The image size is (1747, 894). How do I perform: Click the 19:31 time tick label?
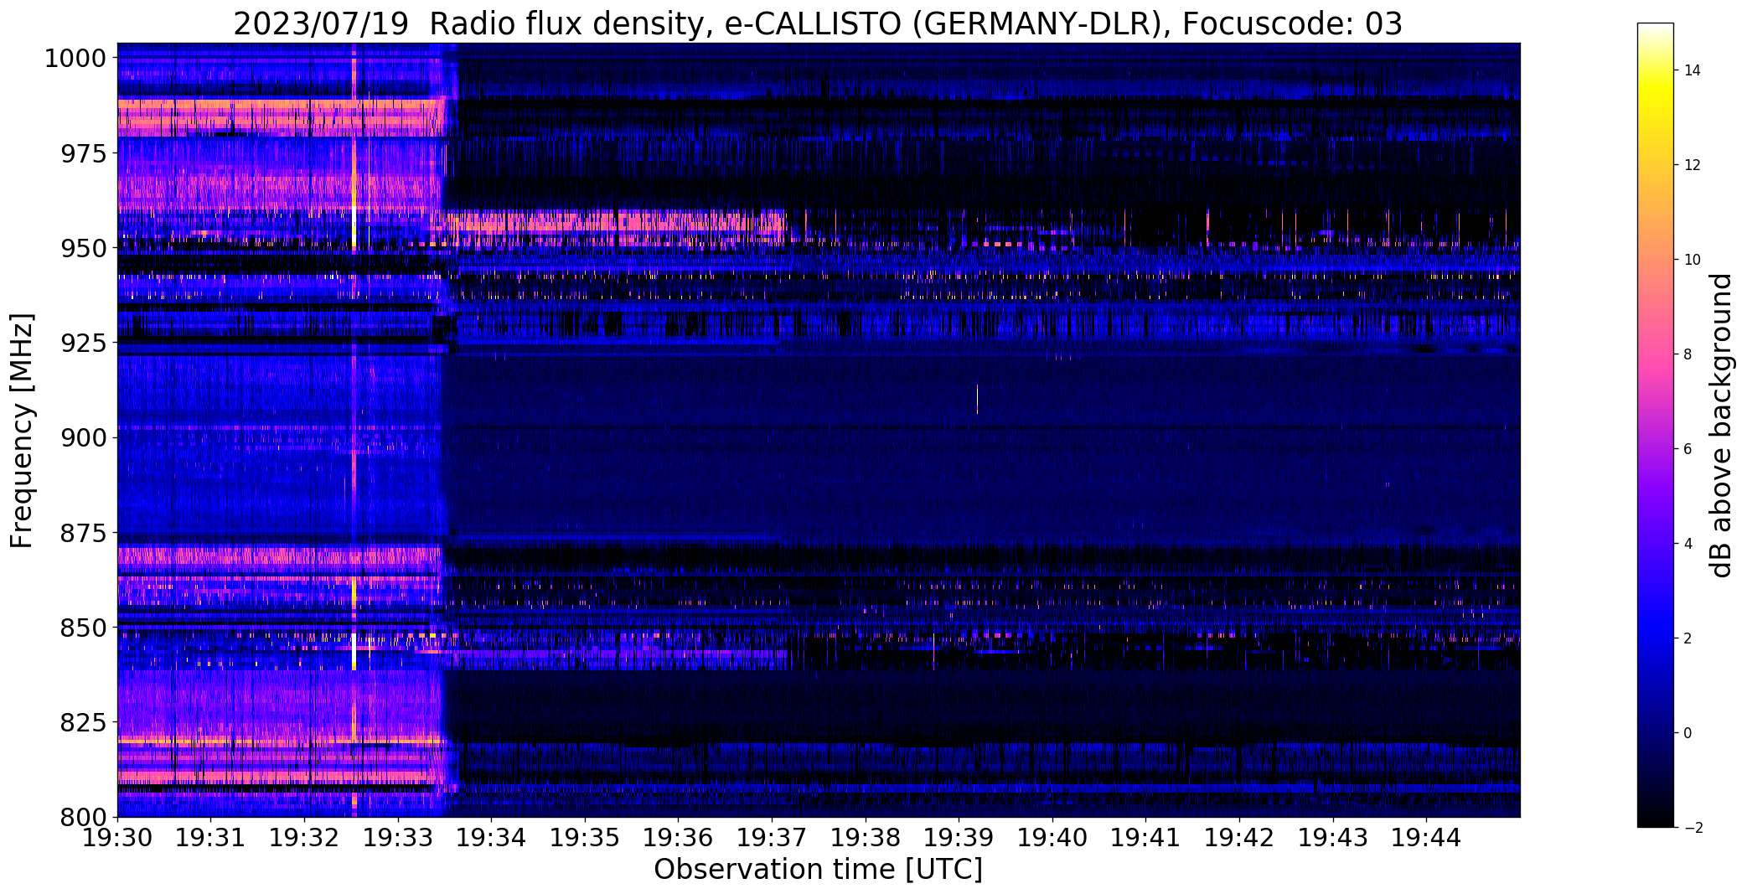[x=211, y=837]
